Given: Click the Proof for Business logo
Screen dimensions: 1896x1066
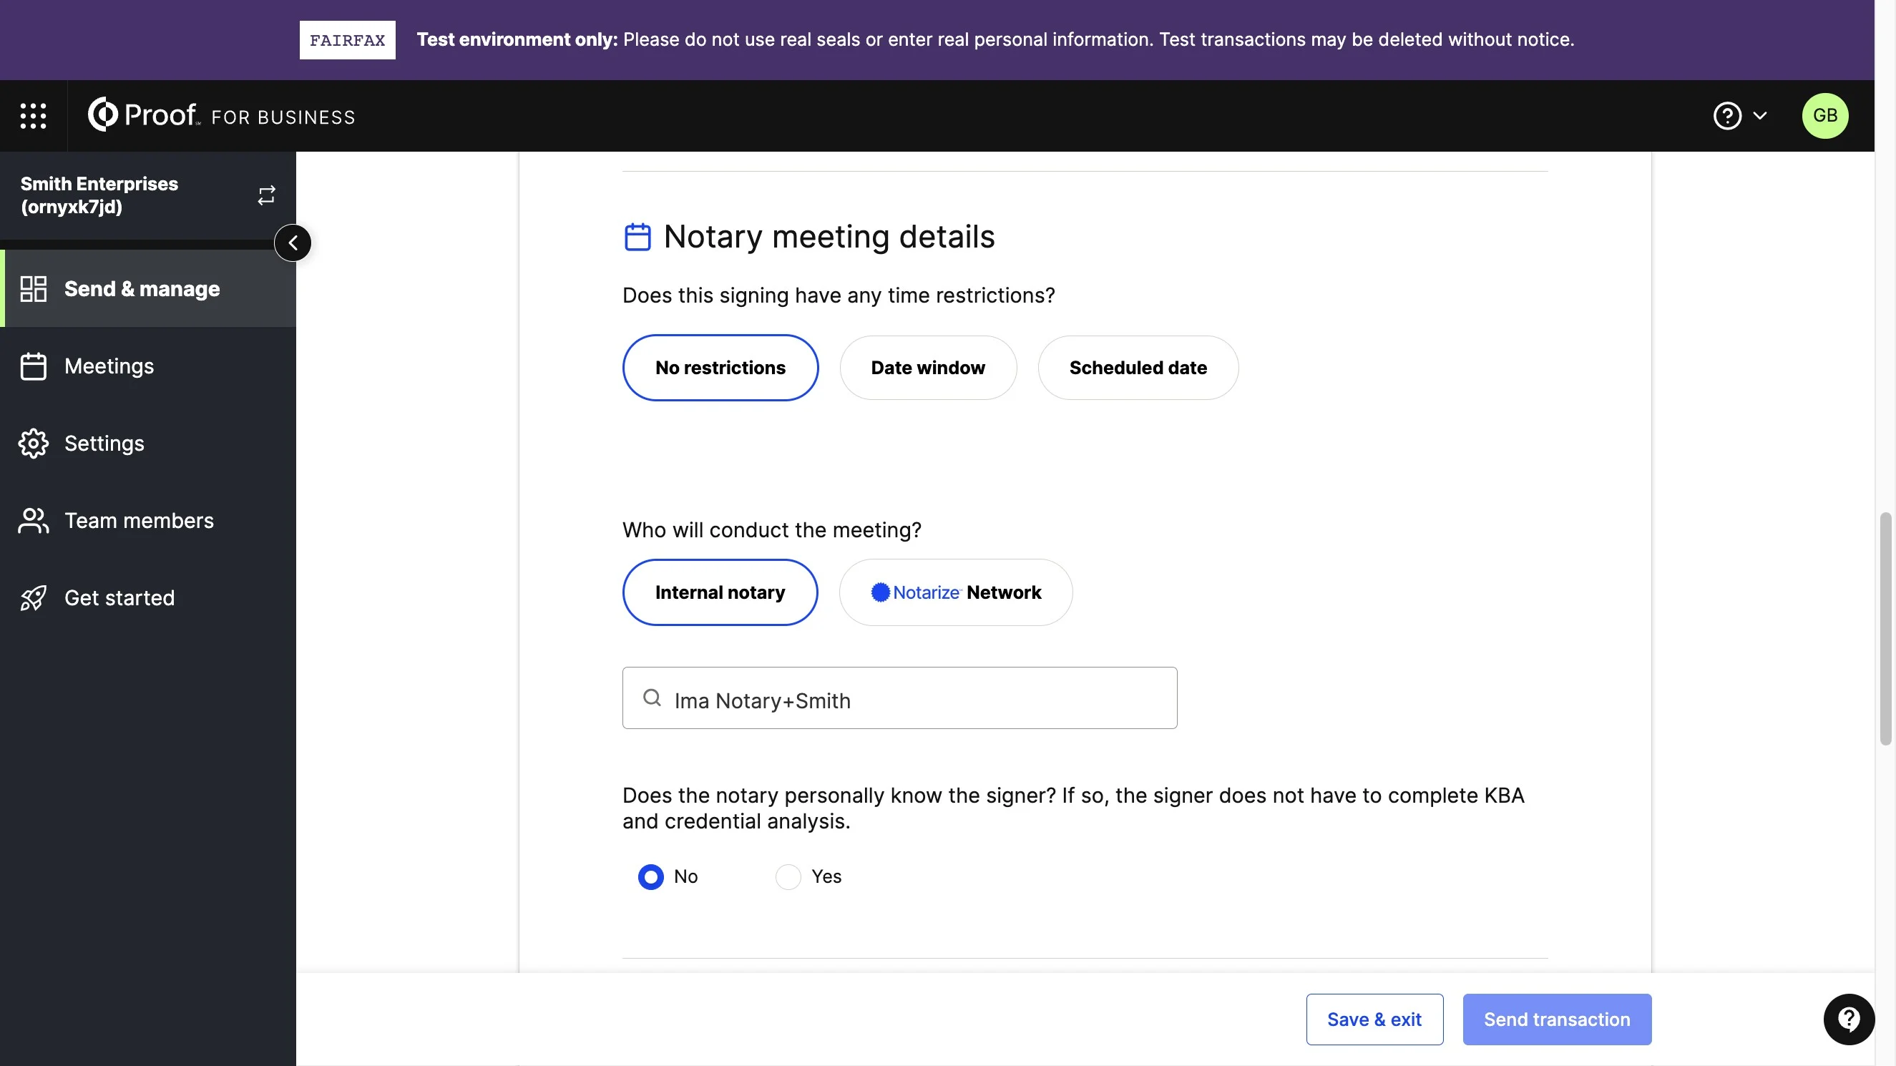Looking at the screenshot, I should click(221, 116).
